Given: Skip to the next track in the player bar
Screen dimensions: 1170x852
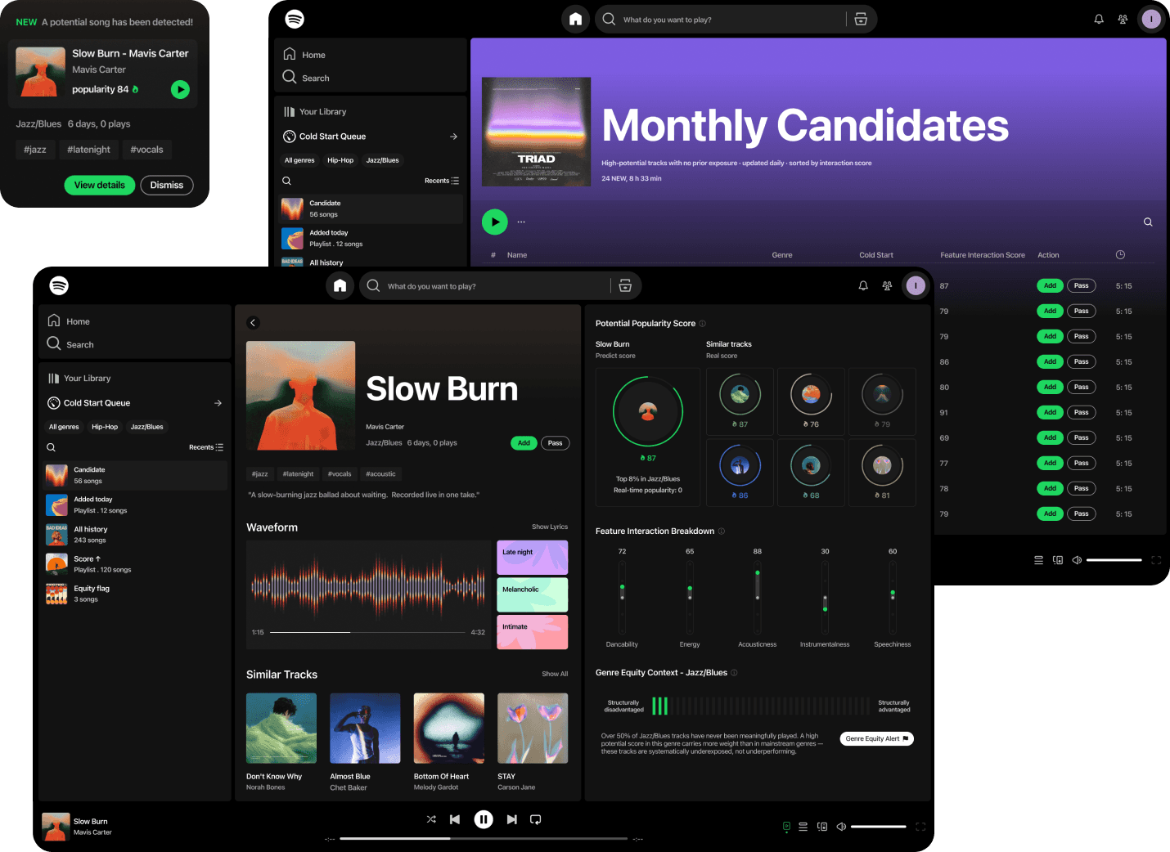Looking at the screenshot, I should pyautogui.click(x=512, y=819).
